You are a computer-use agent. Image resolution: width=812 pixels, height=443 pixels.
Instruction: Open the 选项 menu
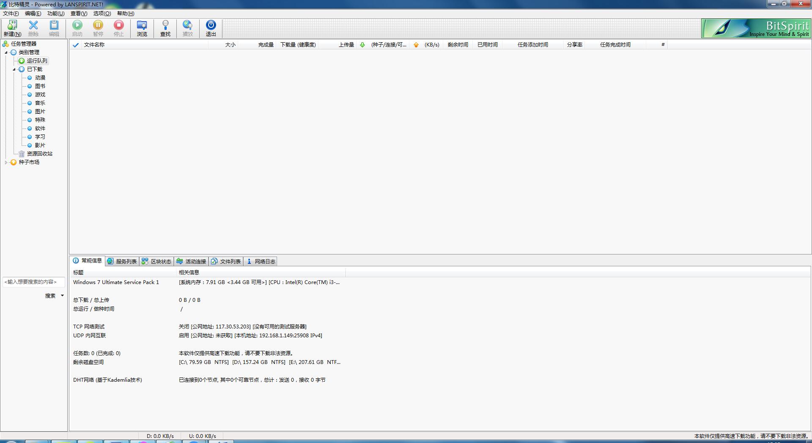[x=101, y=13]
